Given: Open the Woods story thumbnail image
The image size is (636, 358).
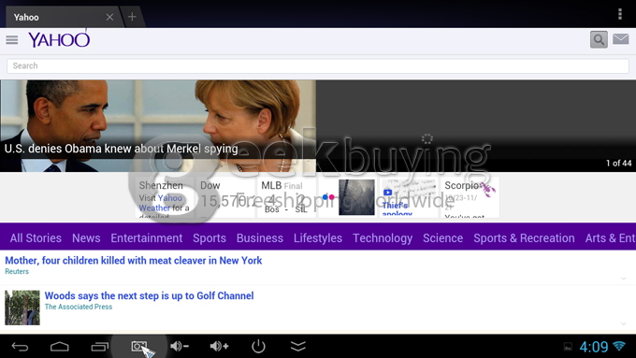Looking at the screenshot, I should [22, 308].
